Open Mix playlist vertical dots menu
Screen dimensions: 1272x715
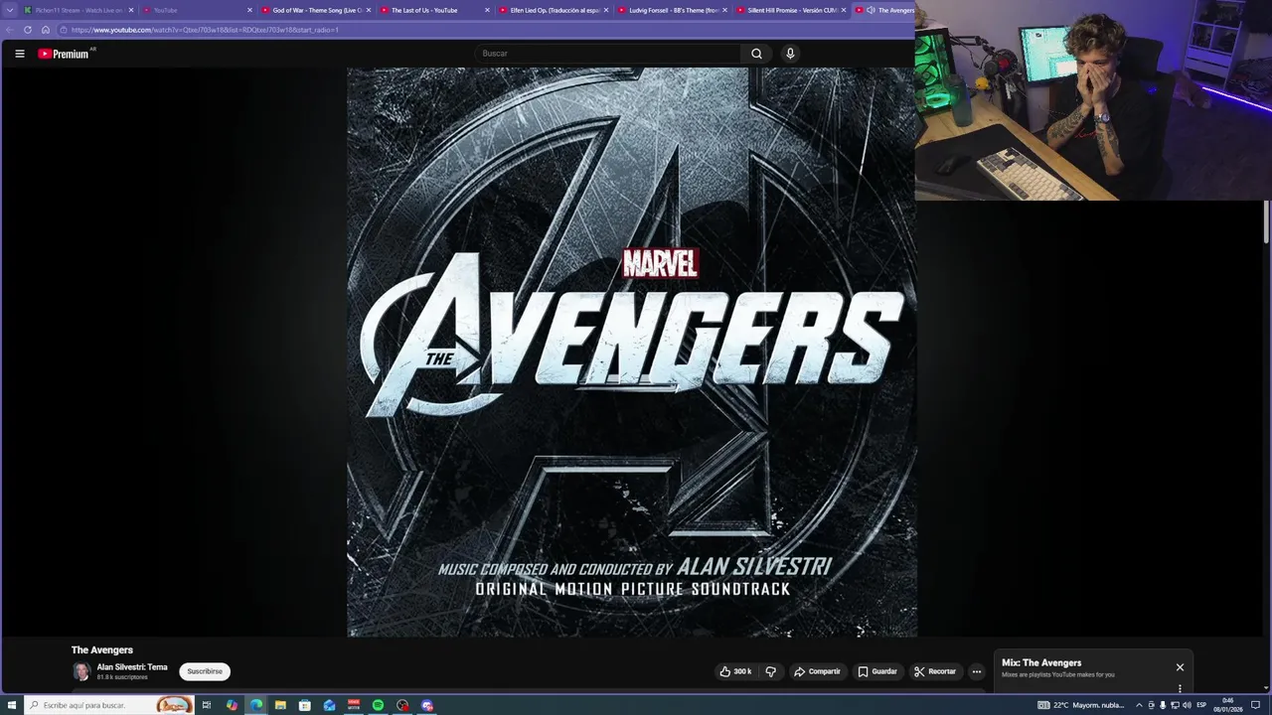pyautogui.click(x=1180, y=688)
